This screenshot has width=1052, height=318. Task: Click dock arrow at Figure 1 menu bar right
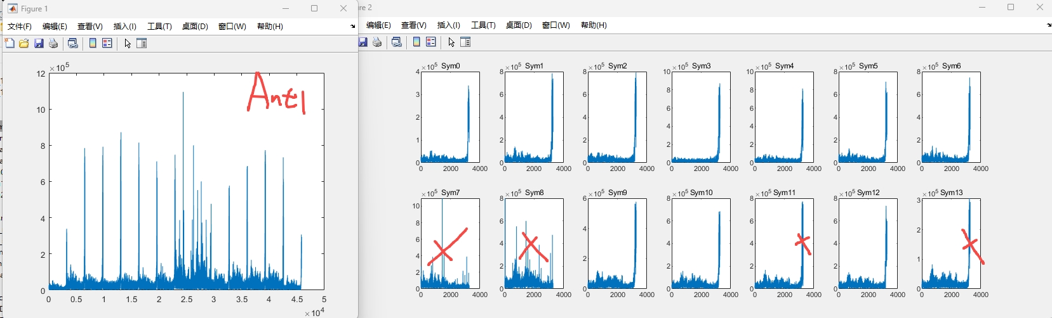[x=352, y=26]
